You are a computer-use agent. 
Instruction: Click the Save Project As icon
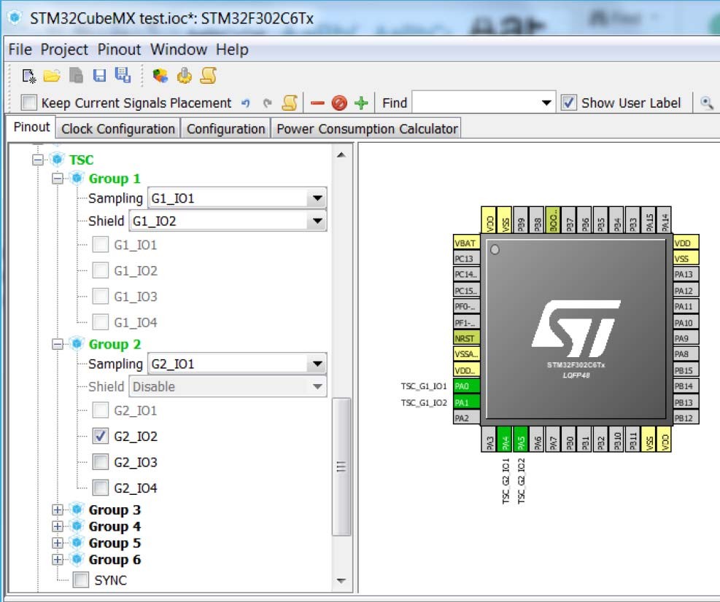[123, 75]
